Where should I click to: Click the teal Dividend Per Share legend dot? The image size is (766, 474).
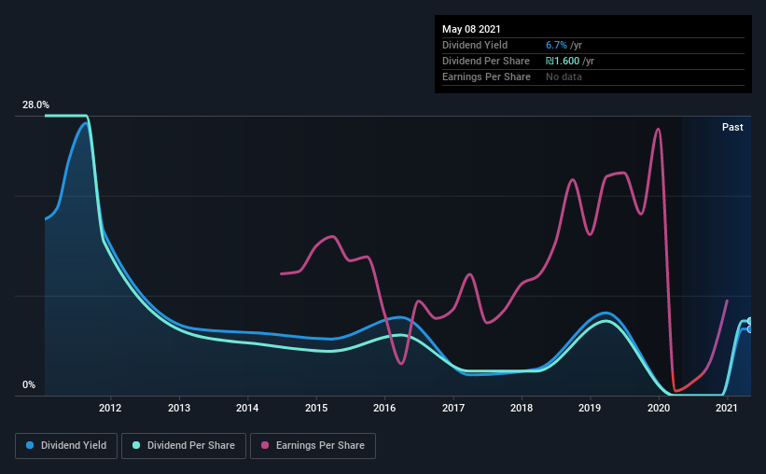(x=136, y=445)
